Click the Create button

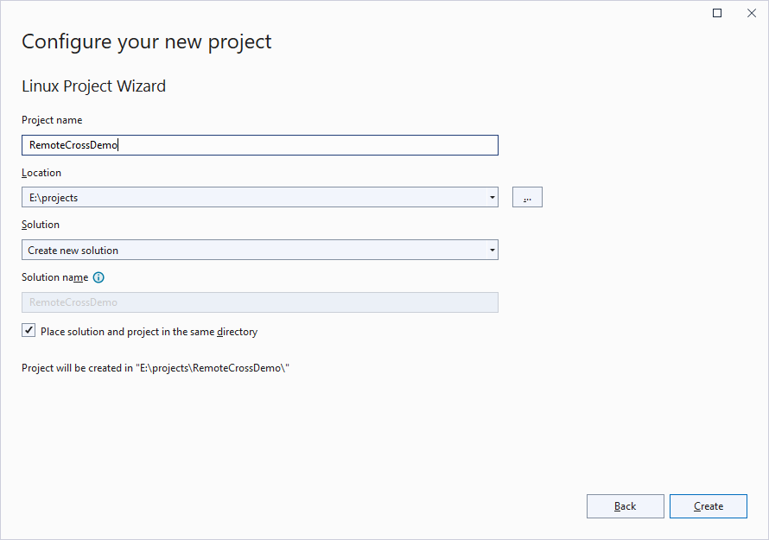[x=709, y=506]
